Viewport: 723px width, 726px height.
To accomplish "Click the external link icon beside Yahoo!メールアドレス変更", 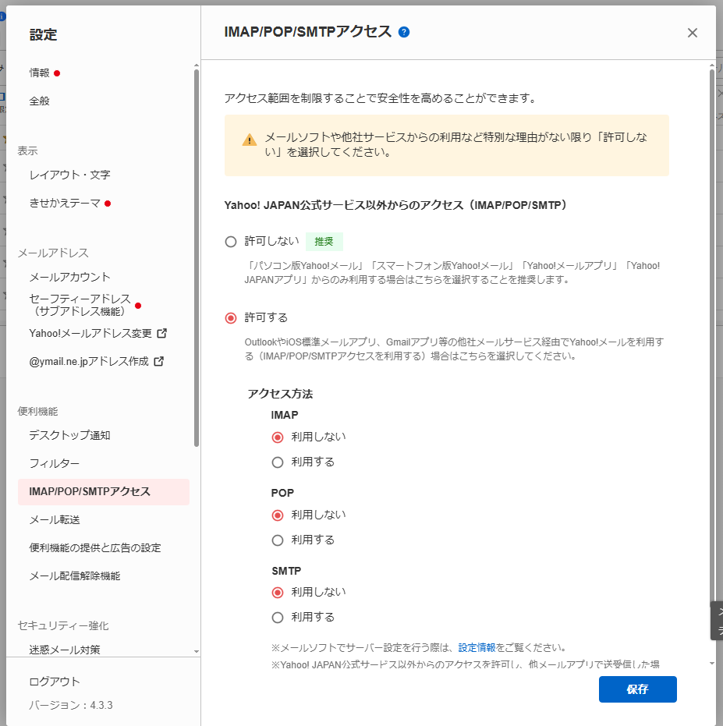I will point(162,333).
